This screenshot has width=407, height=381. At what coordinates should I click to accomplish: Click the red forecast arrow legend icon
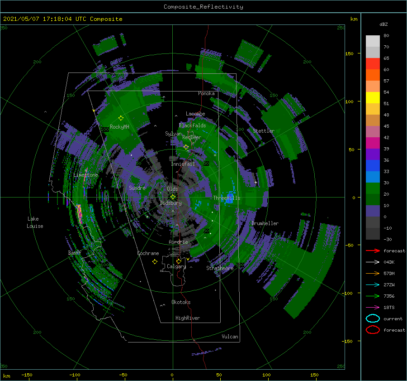[373, 251]
